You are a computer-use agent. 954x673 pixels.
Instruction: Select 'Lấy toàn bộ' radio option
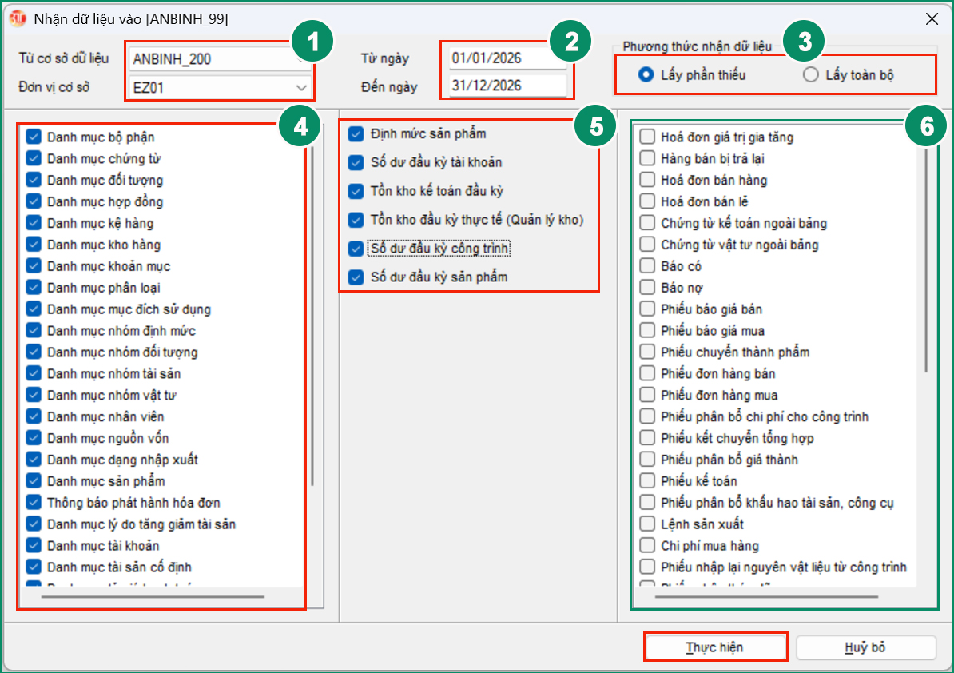[811, 75]
